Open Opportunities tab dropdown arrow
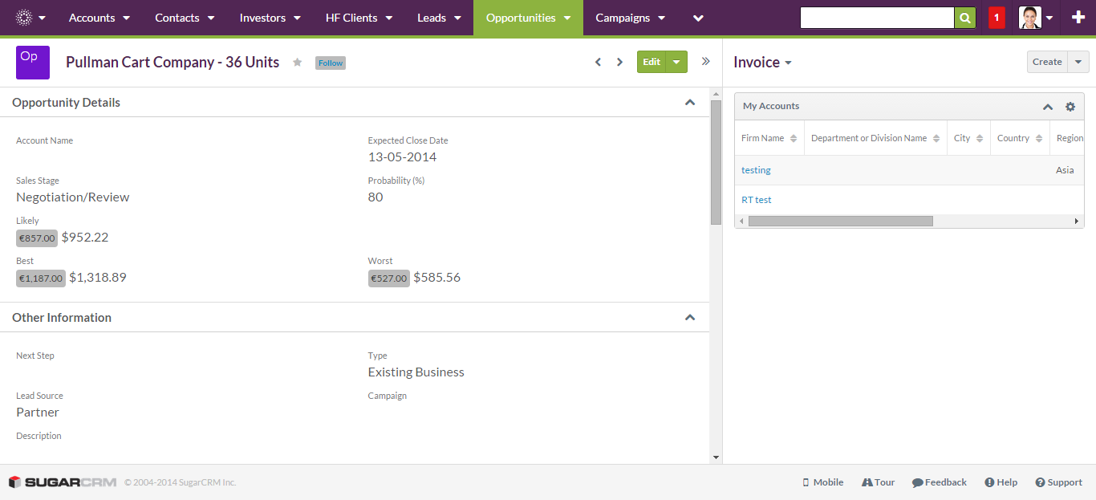Viewport: 1096px width, 500px height. (567, 18)
